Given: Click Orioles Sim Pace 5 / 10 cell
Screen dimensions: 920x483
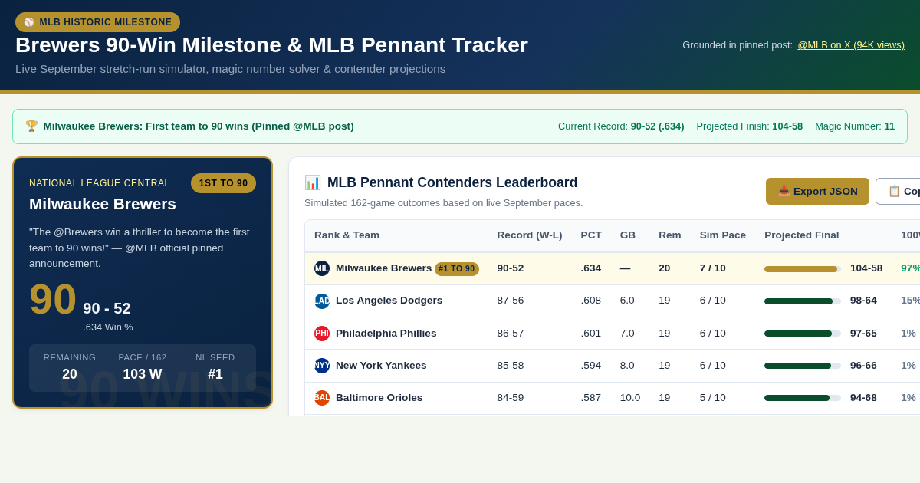Looking at the screenshot, I should 713,398.
